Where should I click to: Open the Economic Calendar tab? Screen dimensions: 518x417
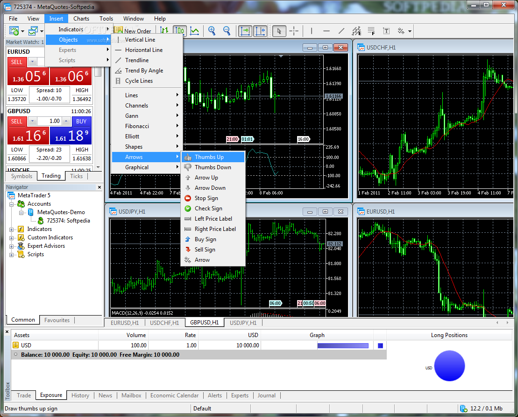tap(174, 395)
